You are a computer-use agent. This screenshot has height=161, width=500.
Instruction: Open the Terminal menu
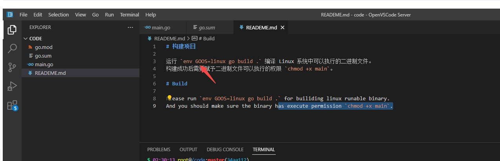click(130, 14)
